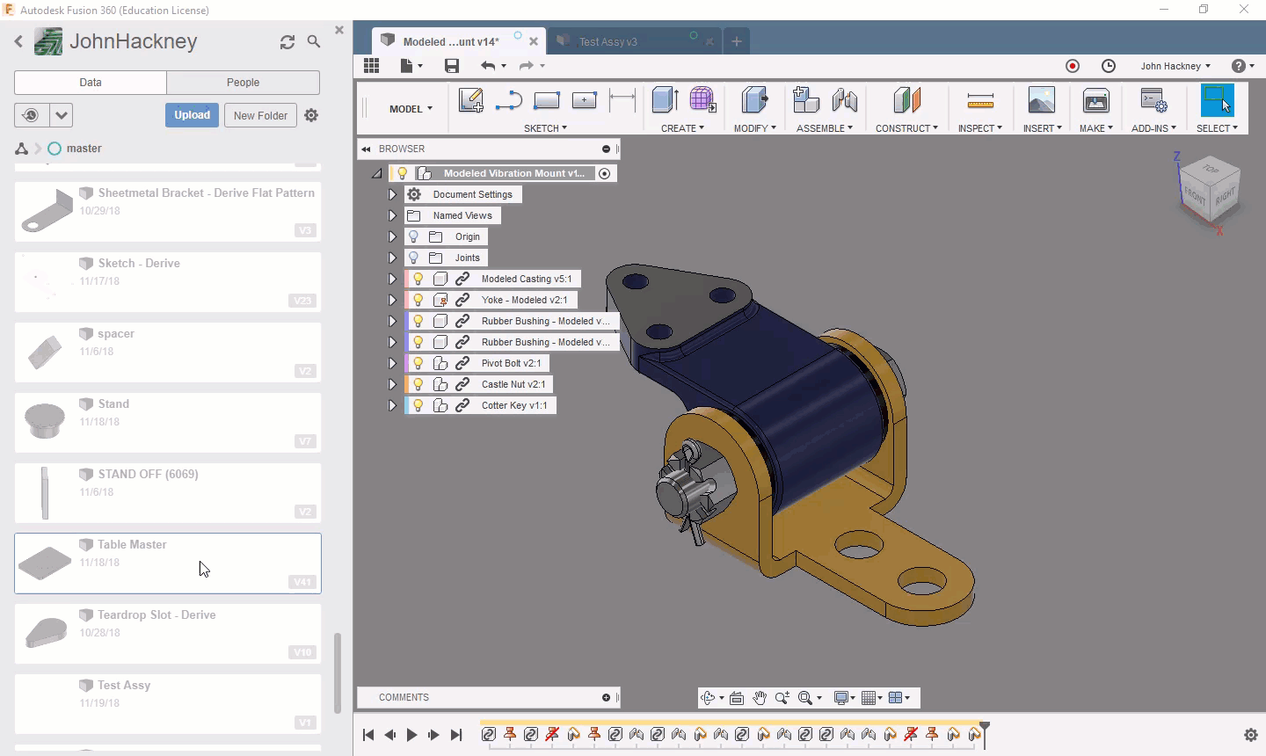Click the Redo arrow icon
This screenshot has height=756, width=1266.
527,66
